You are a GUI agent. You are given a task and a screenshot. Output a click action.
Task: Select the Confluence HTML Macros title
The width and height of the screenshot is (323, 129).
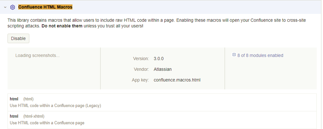pos(45,7)
